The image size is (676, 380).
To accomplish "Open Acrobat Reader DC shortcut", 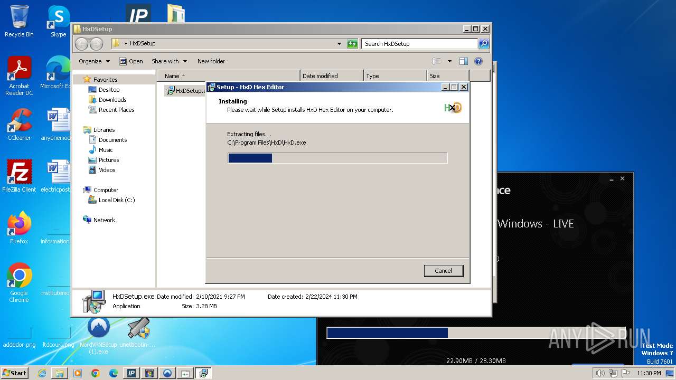I will click(19, 76).
